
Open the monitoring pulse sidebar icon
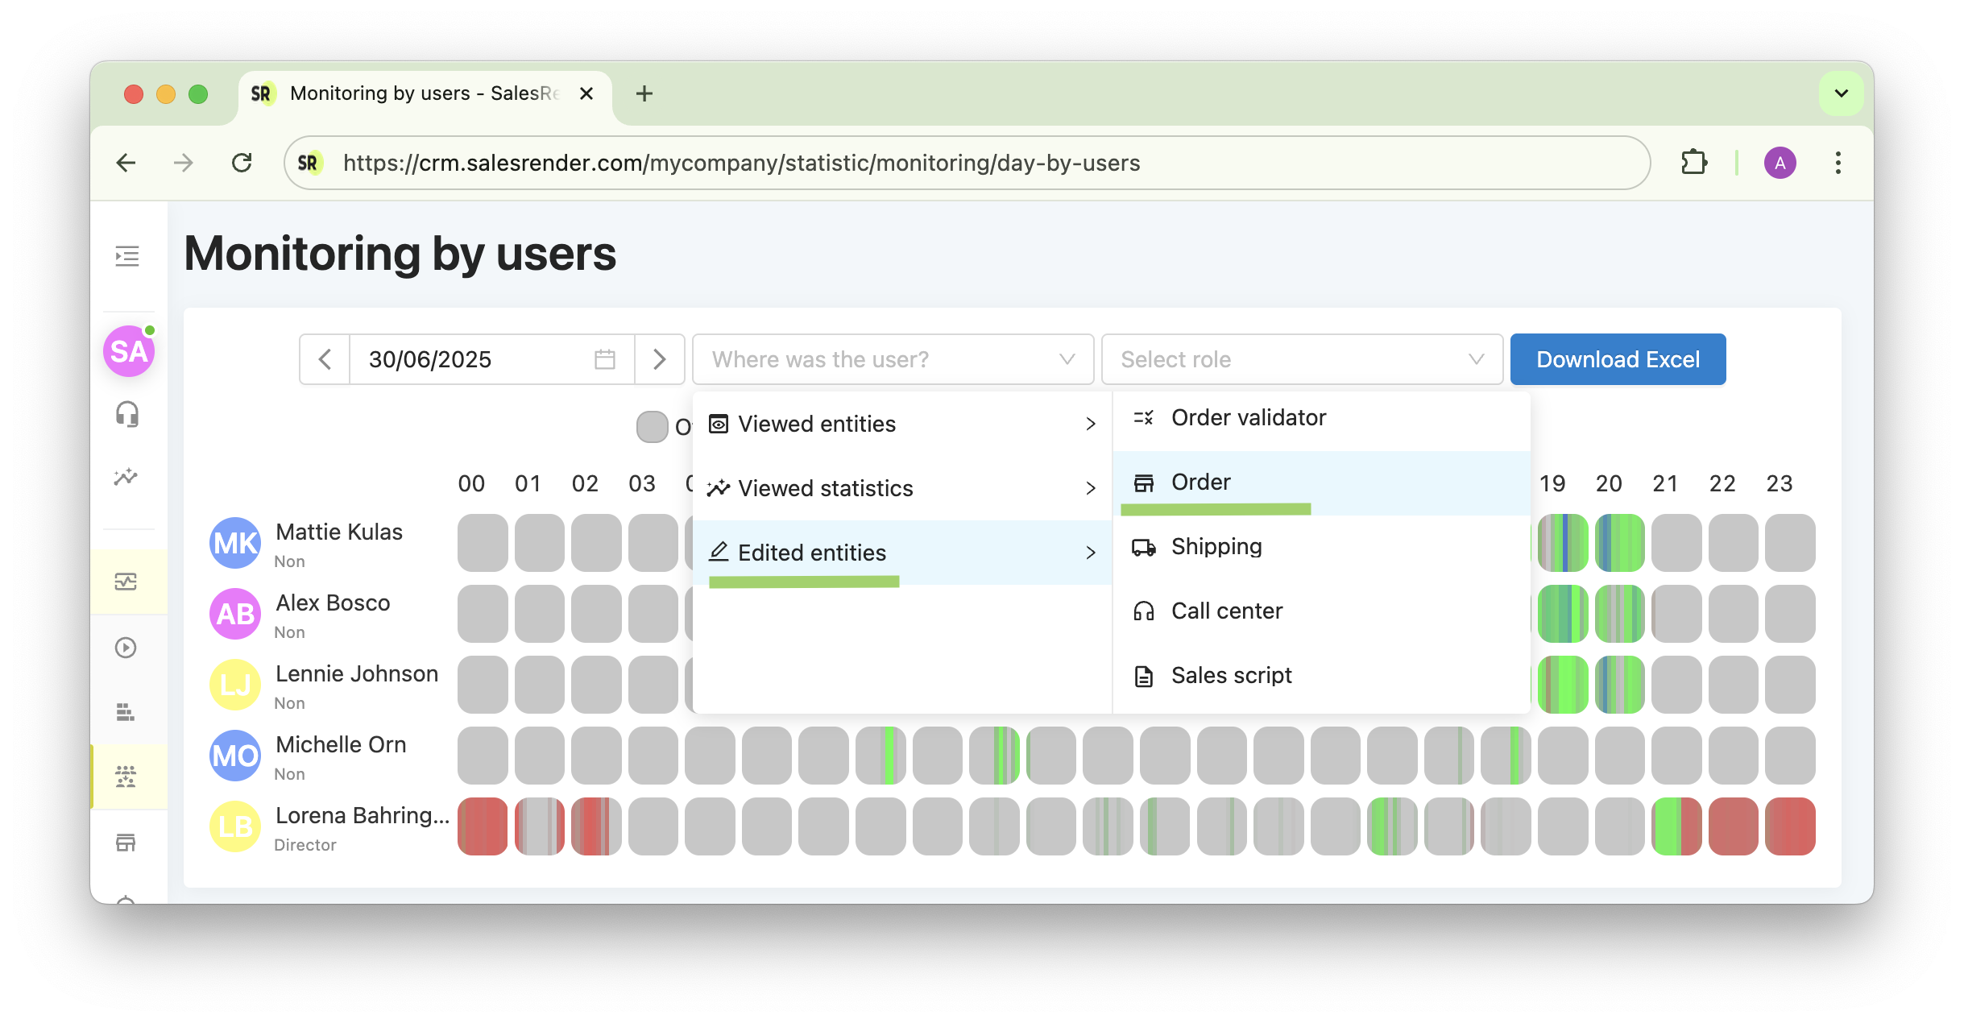coord(126,582)
